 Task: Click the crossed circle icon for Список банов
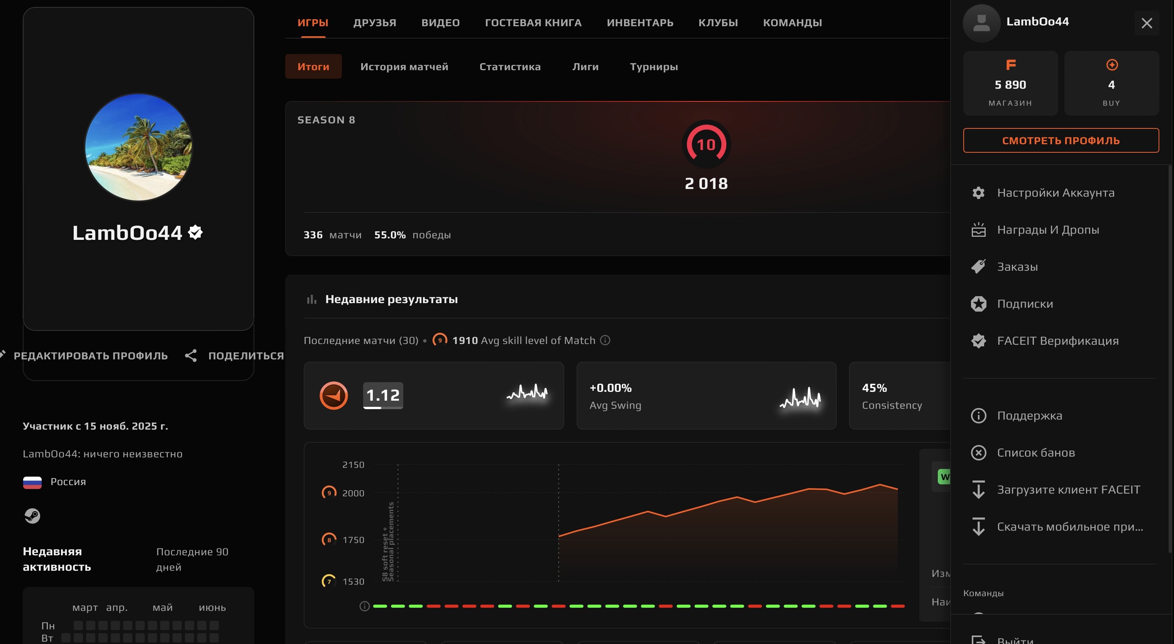point(978,453)
